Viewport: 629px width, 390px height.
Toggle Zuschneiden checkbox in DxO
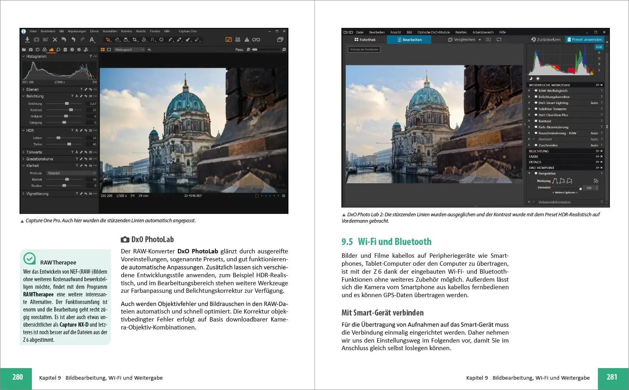coord(536,145)
